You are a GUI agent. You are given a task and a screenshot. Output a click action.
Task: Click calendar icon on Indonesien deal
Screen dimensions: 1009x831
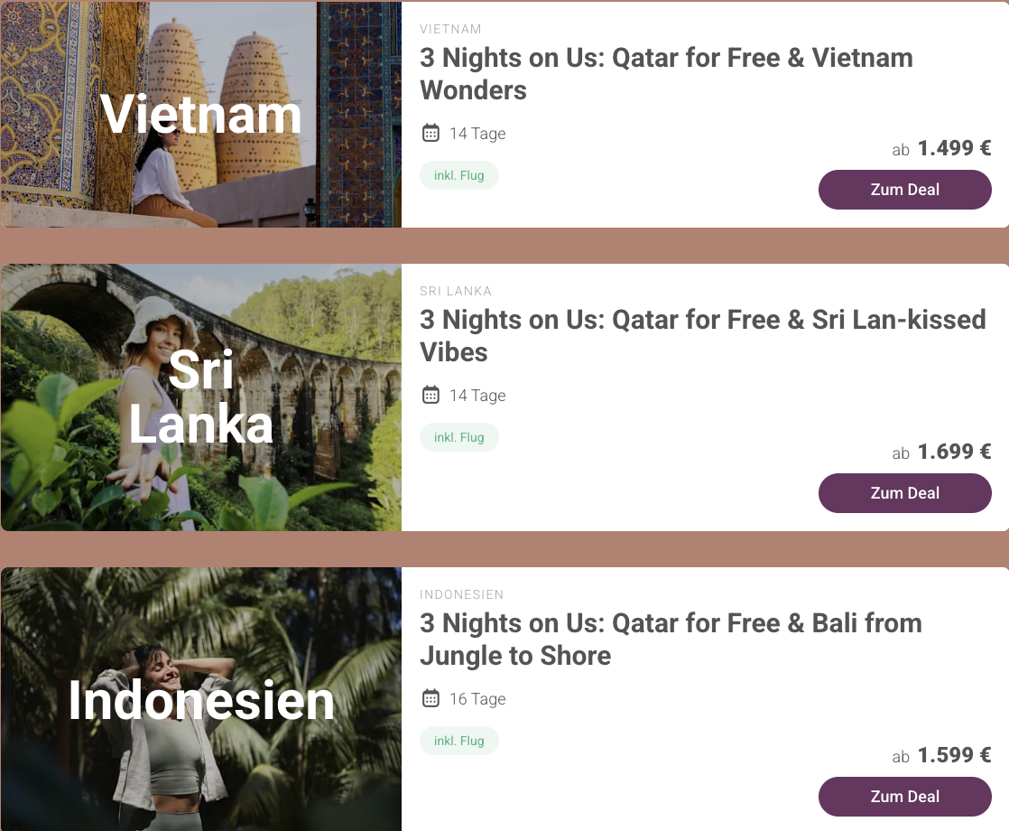click(x=430, y=699)
